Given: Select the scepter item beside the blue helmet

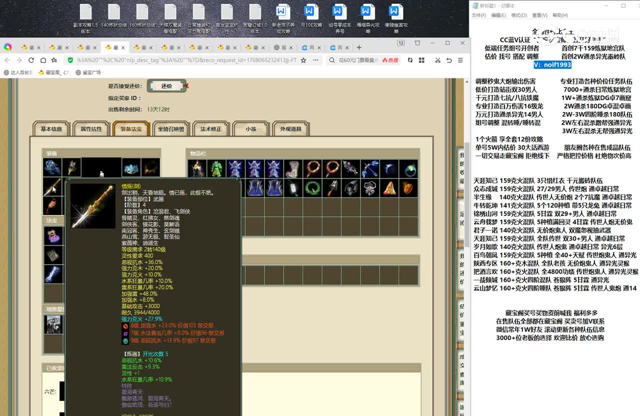Looking at the screenshot, I should click(71, 168).
